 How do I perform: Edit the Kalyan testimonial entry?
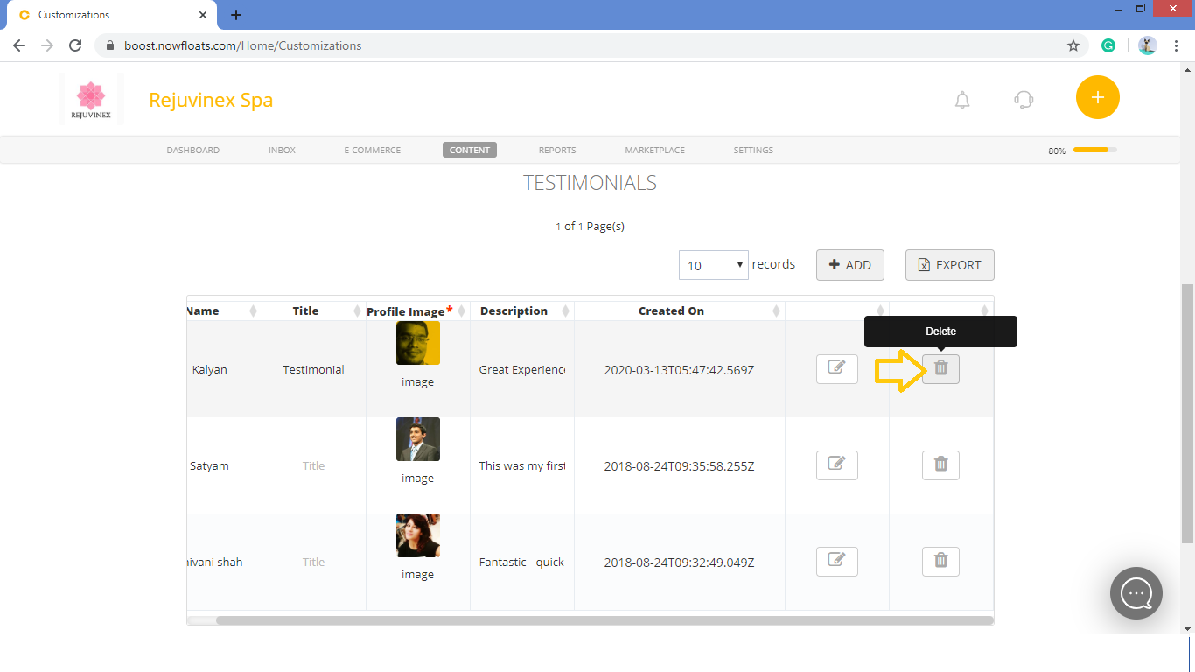837,369
